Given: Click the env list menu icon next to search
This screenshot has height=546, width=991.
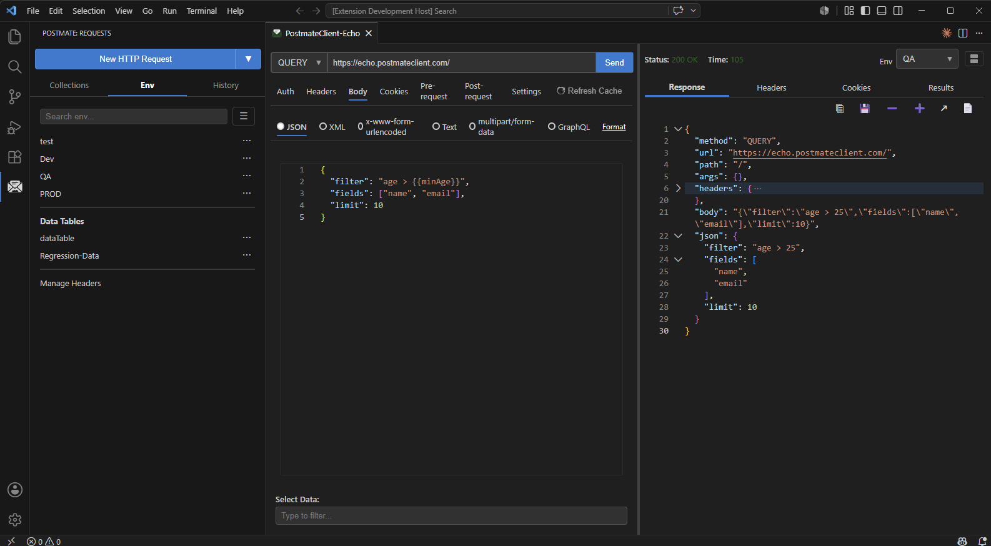Looking at the screenshot, I should click(x=244, y=116).
